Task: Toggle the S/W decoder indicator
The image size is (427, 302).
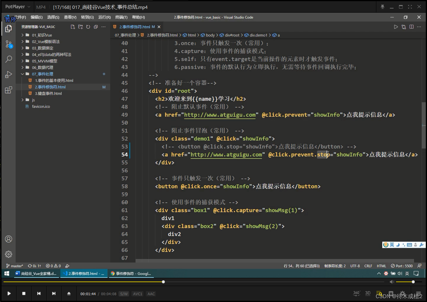Action: pos(124,294)
